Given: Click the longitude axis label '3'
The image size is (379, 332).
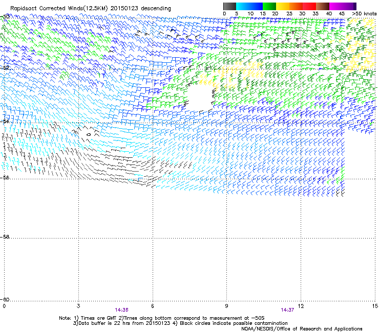Looking at the screenshot, I should (x=78, y=306).
